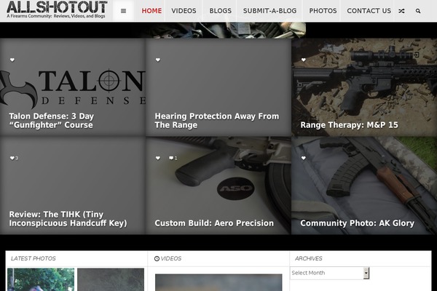Image resolution: width=437 pixels, height=291 pixels.
Task: Go to the Home menu item
Action: click(151, 11)
